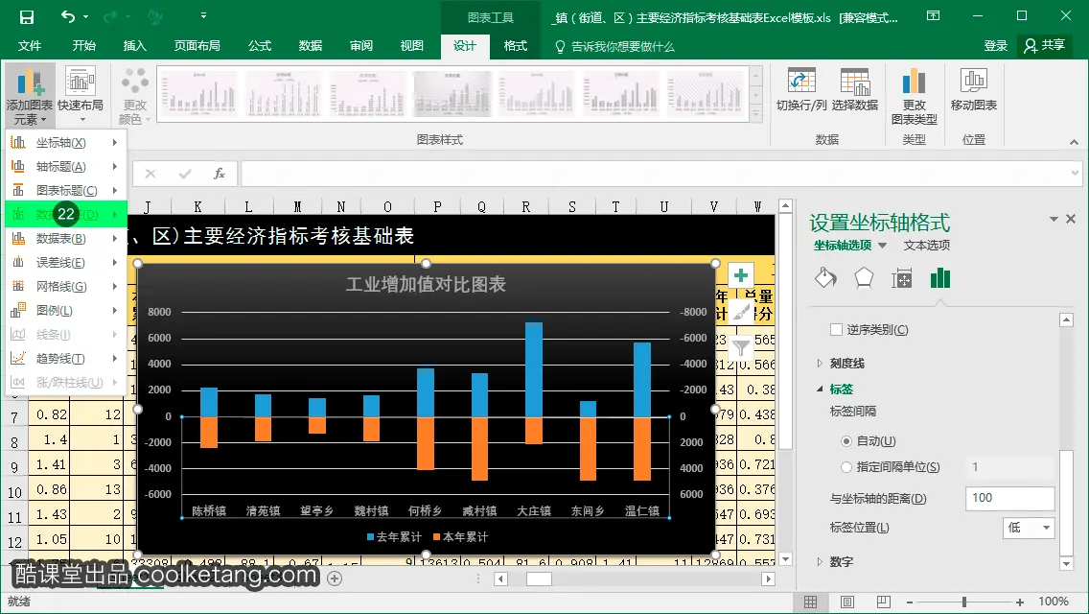Viewport: 1089px width, 614px height.
Task: Click the horizontal scrollbar thumb
Action: (539, 579)
